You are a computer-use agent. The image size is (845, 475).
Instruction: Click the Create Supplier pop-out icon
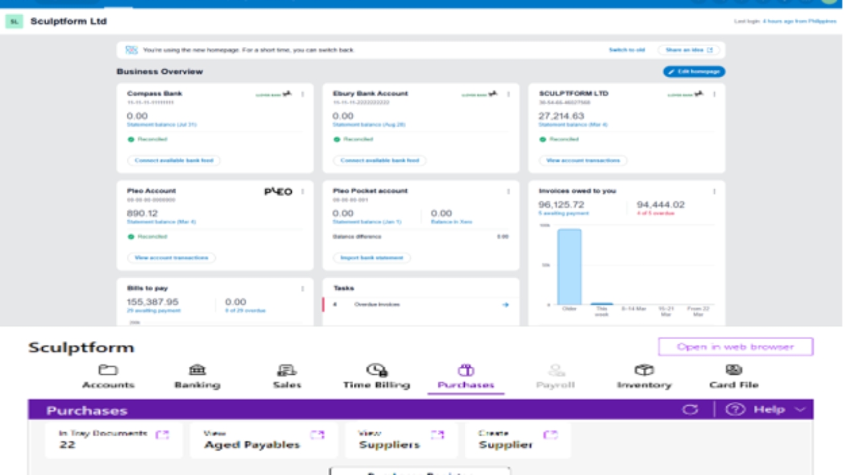(551, 435)
